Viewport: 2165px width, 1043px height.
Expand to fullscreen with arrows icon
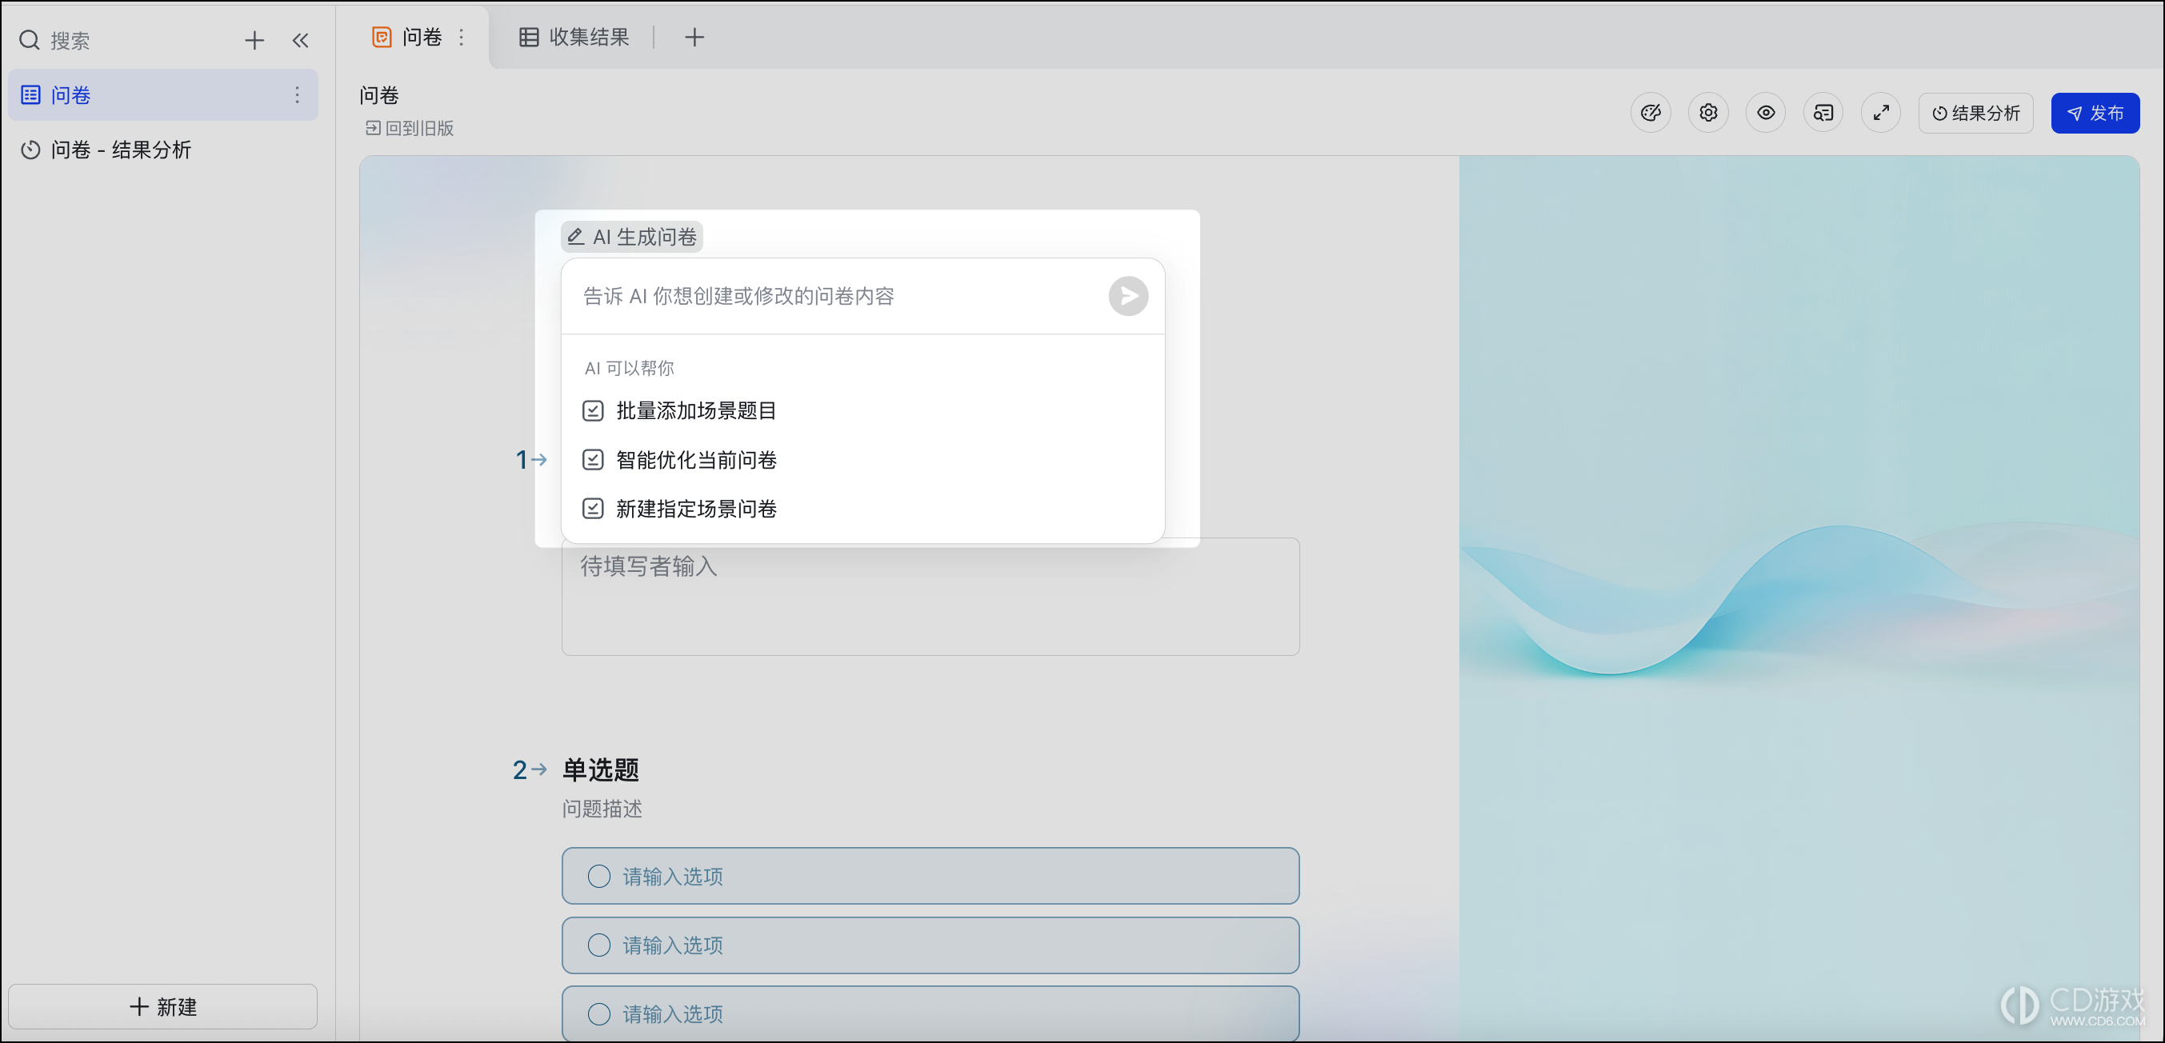click(1881, 113)
